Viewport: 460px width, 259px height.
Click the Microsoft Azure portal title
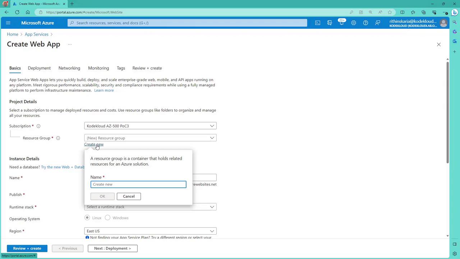click(37, 23)
